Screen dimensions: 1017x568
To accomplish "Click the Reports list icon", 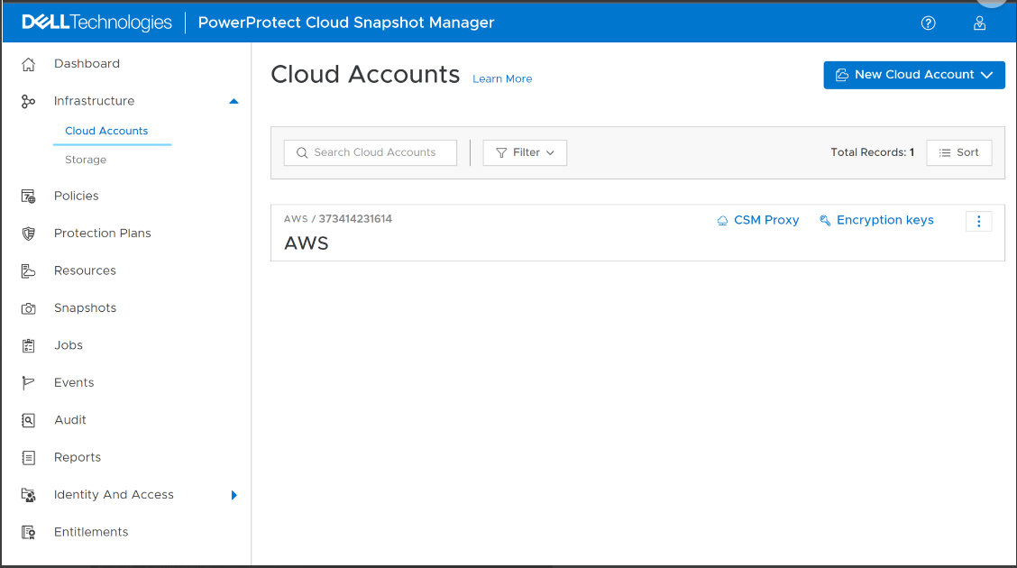I will 29,458.
